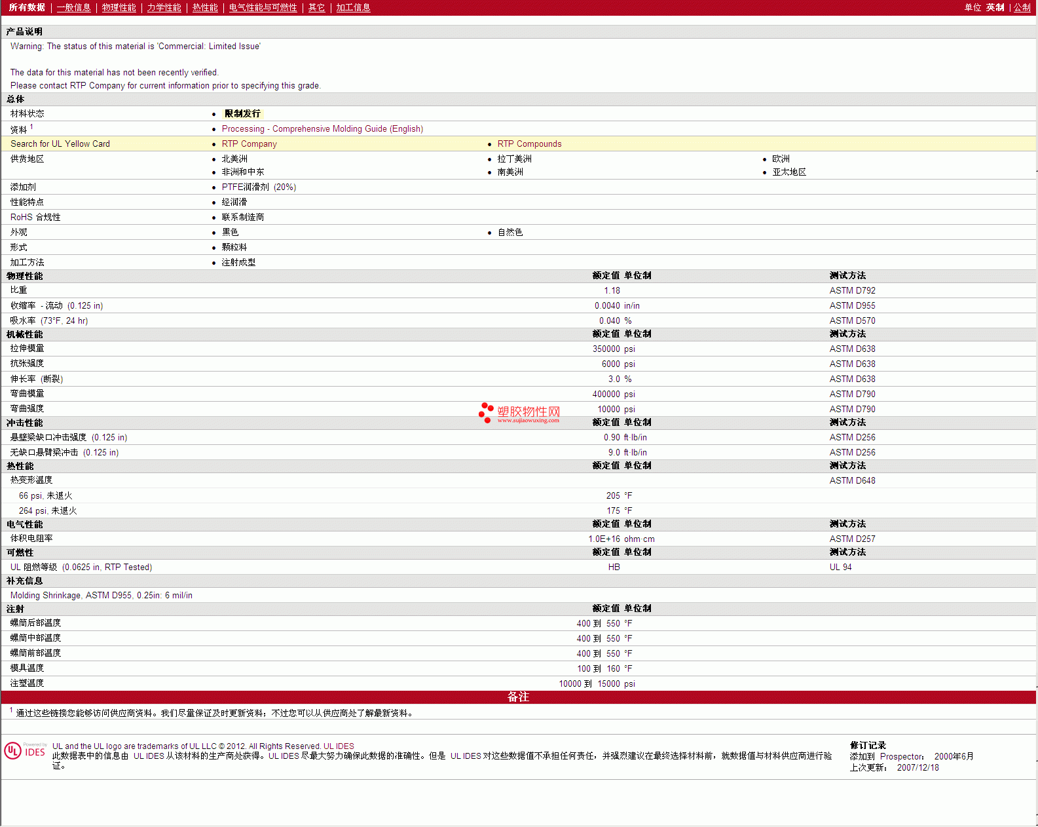Switch to the 一般信息 tab
The image size is (1038, 827).
(x=74, y=8)
